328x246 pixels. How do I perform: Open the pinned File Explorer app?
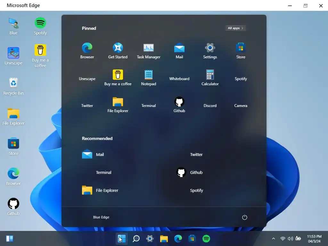point(118,105)
